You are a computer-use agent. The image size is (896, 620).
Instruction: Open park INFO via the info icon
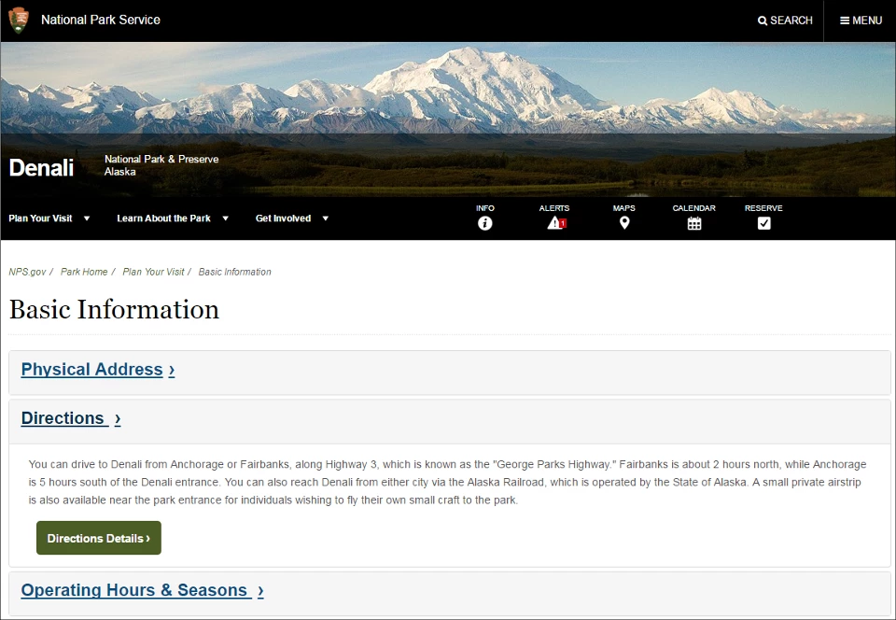[x=484, y=222]
